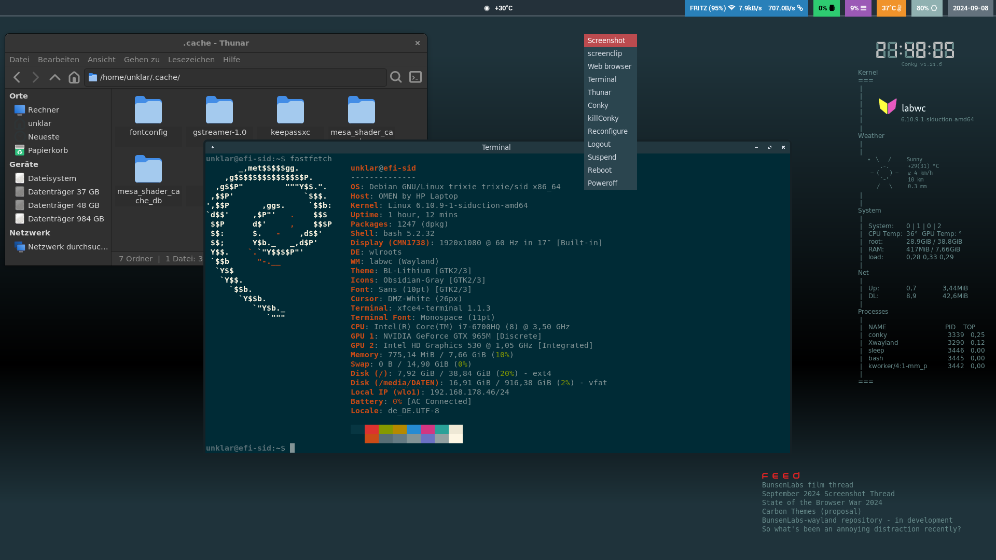The width and height of the screenshot is (996, 560).
Task: Click the terminal window menu dot icon
Action: coord(213,147)
